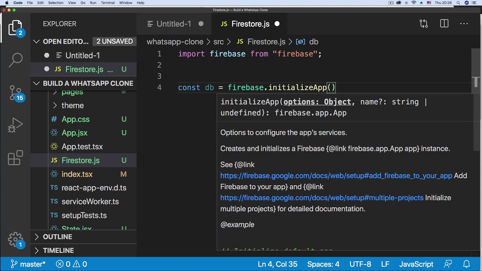Open macOS Spotlight search icon
Screen dimensions: 482x271
coord(458,3)
